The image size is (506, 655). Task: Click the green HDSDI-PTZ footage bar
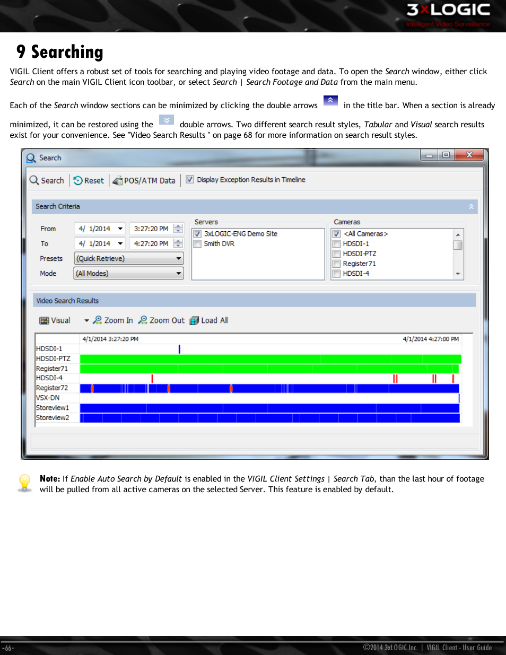coord(271,359)
